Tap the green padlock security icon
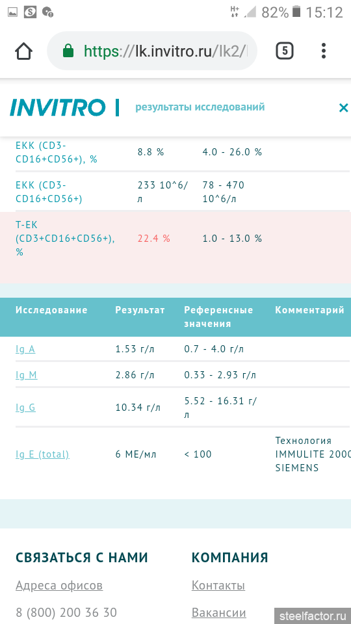Screen dimensions: 351x624 [x=68, y=51]
